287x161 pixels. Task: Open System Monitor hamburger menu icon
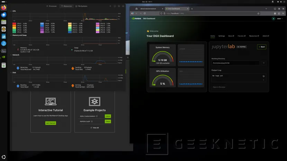pyautogui.click(x=110, y=6)
